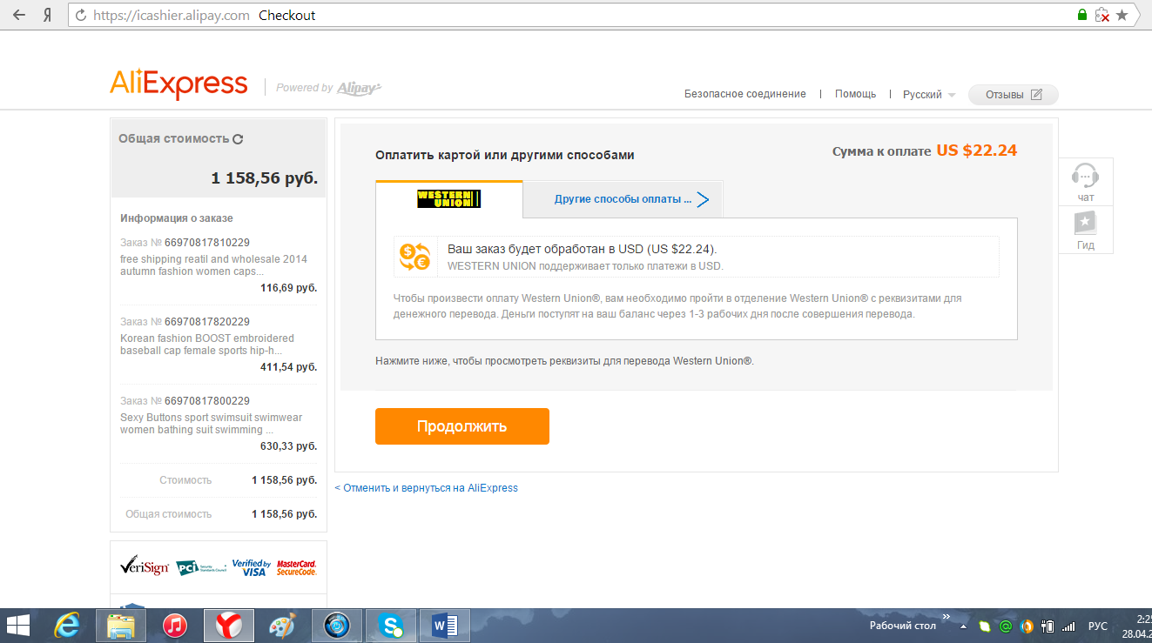Click the Продолжить button
The image size is (1152, 643).
point(462,426)
